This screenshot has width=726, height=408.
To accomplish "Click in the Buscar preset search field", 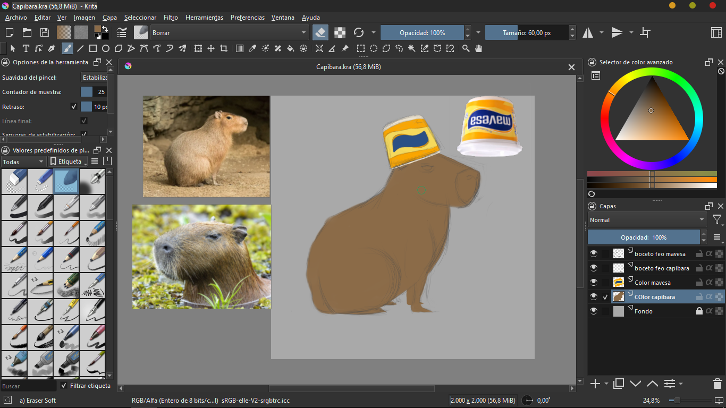I will point(28,386).
